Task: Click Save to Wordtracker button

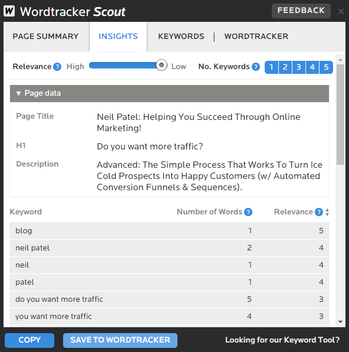Action: 120,340
